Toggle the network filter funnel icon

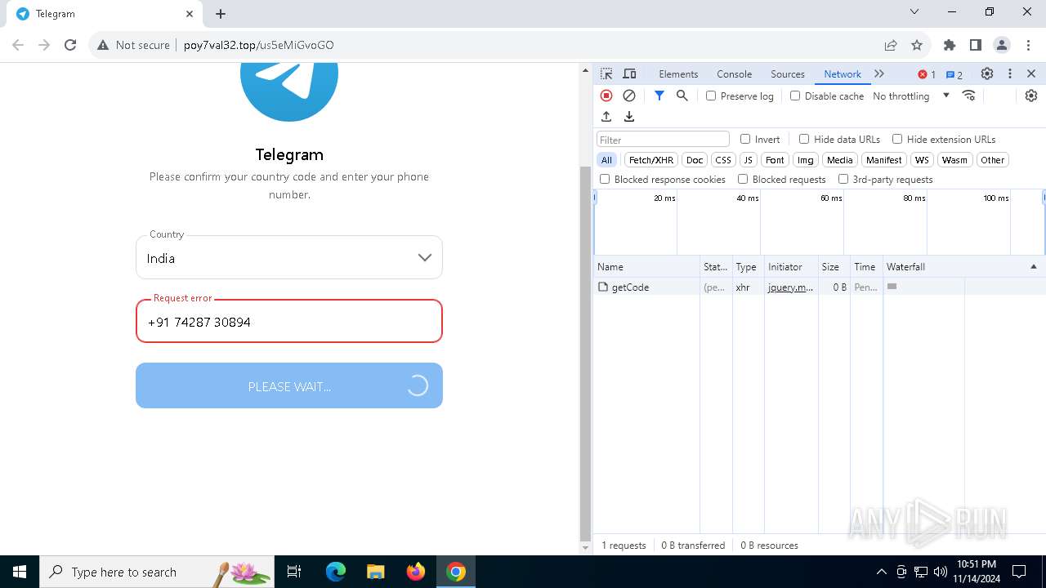click(659, 96)
